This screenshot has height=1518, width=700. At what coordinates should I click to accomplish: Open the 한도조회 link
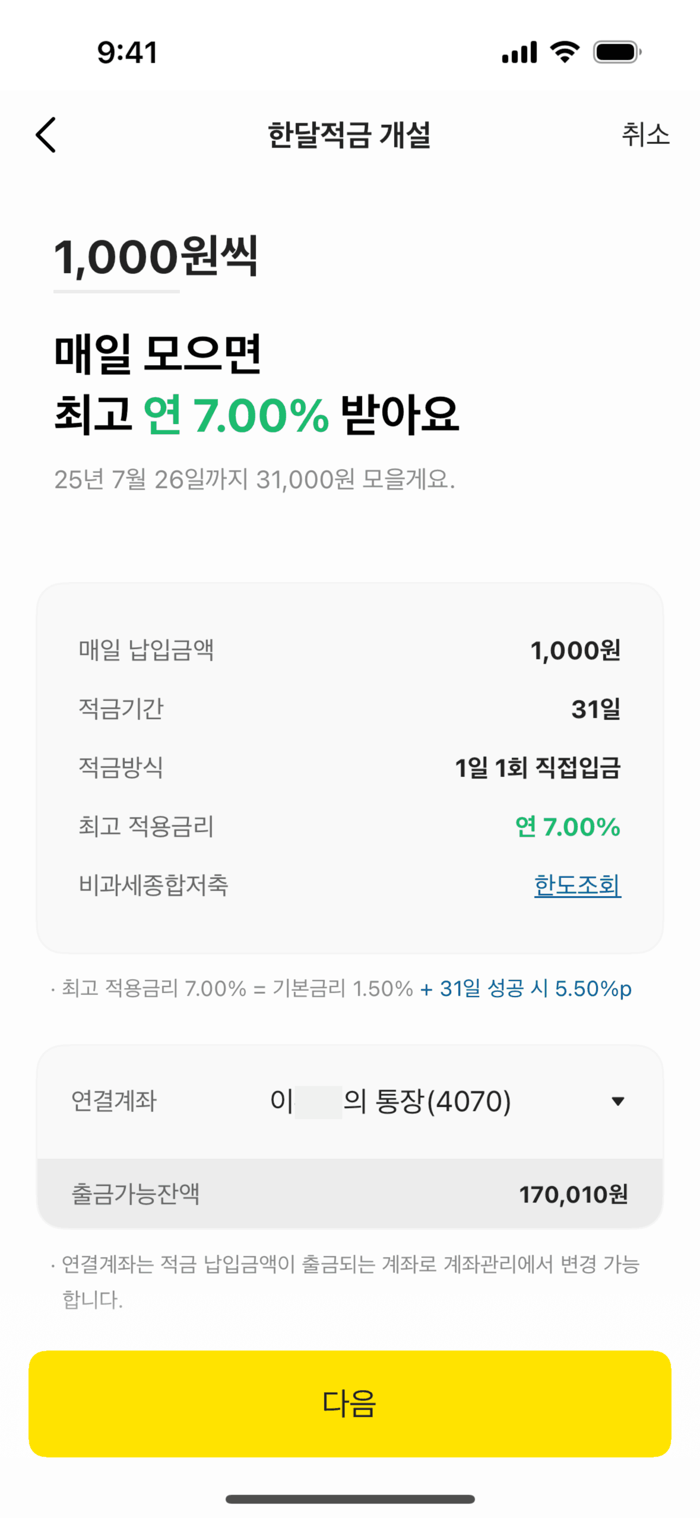[x=577, y=885]
